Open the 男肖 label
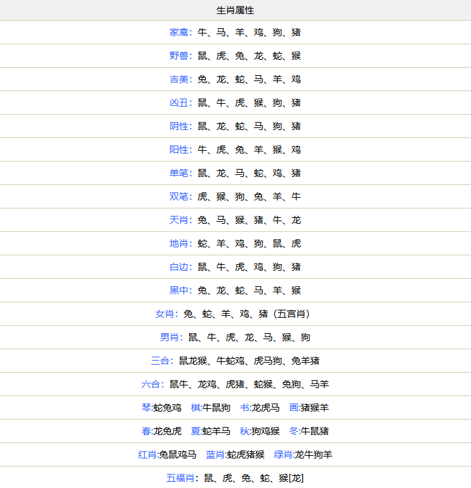This screenshot has height=488, width=471. (x=170, y=337)
